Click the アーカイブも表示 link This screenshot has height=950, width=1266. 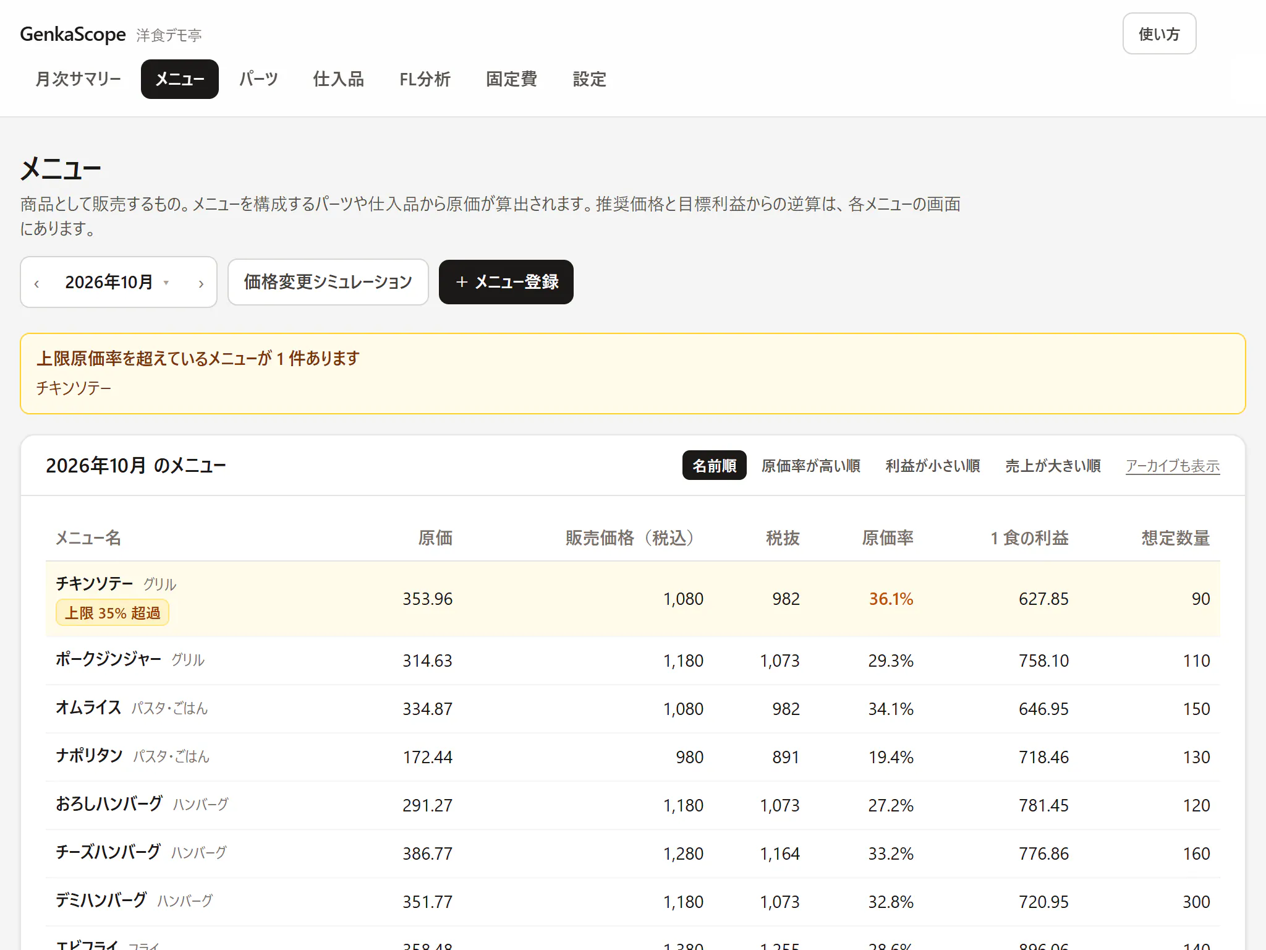(x=1173, y=466)
